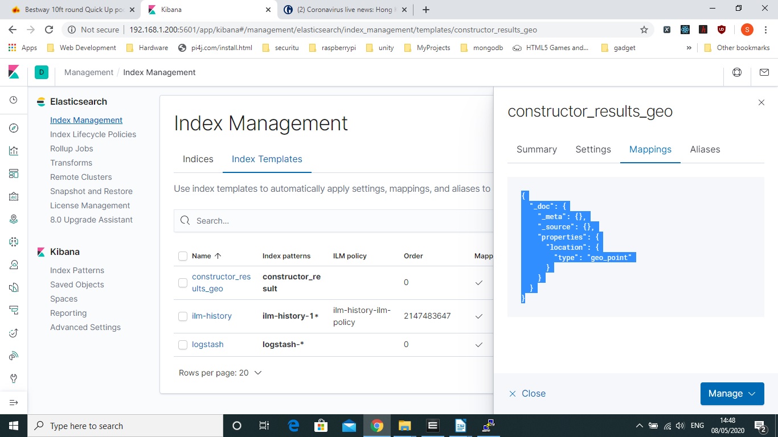
Task: Sort templates by Name column
Action: tap(207, 256)
